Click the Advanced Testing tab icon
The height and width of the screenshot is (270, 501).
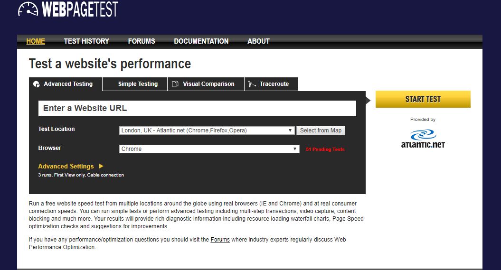pyautogui.click(x=37, y=84)
